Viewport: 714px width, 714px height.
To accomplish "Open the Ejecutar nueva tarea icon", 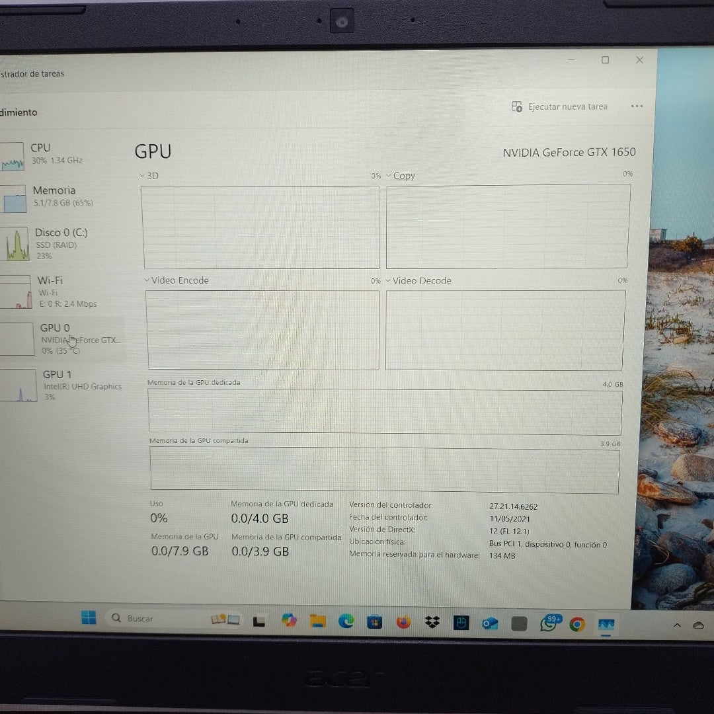I will point(518,106).
